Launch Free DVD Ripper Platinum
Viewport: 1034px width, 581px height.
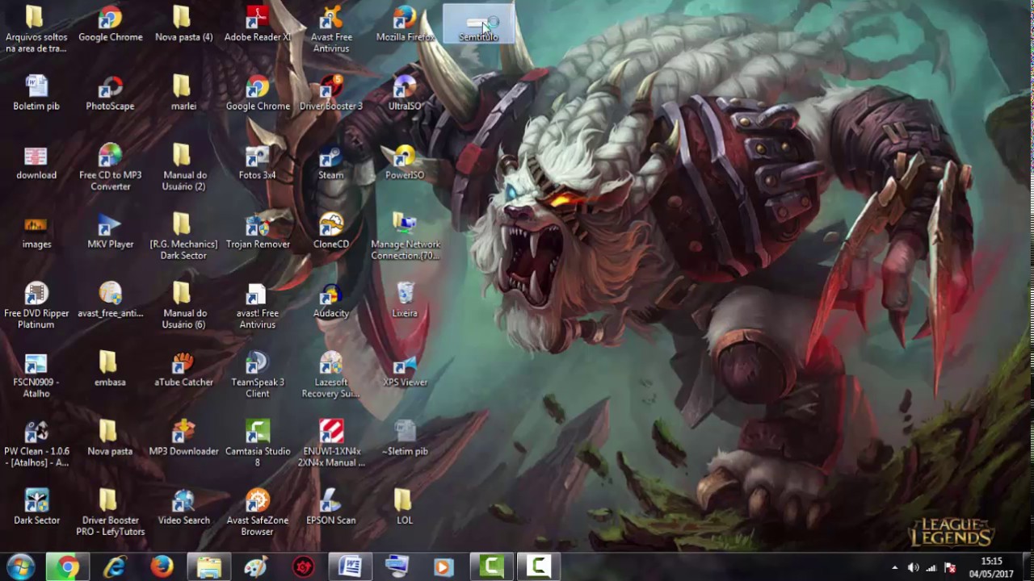[36, 305]
